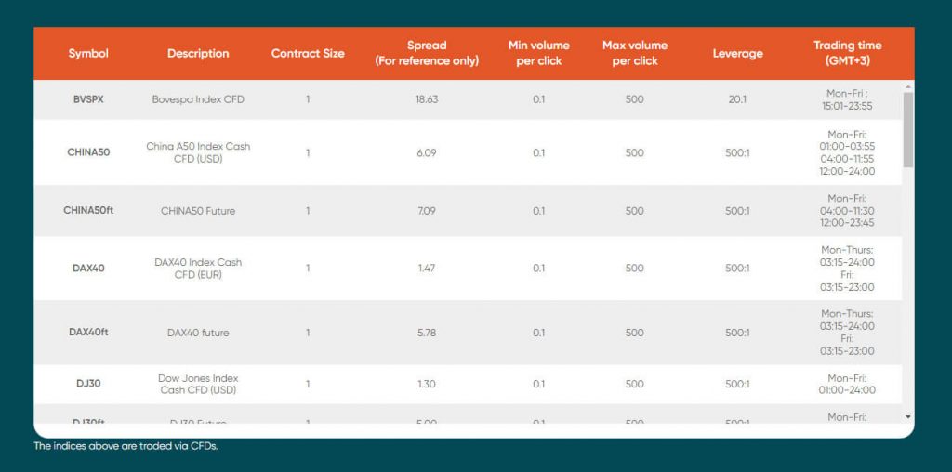The image size is (952, 472).
Task: Click spread value 6.09
Action: tap(427, 153)
